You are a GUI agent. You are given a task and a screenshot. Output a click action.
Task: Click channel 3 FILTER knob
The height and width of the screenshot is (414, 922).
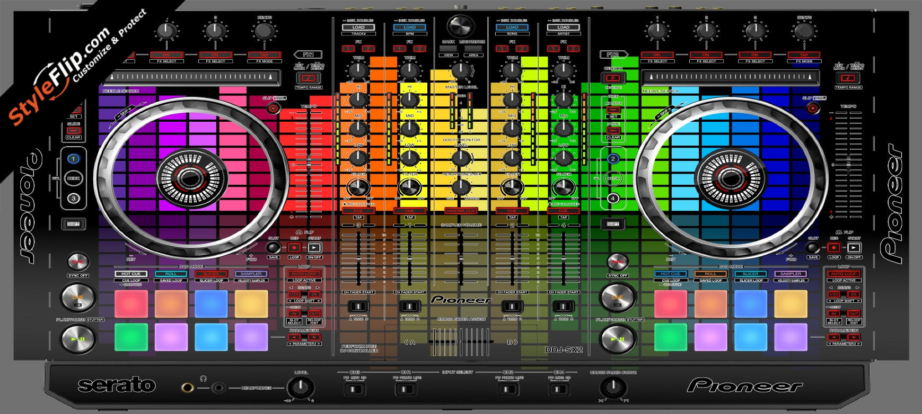point(358,187)
